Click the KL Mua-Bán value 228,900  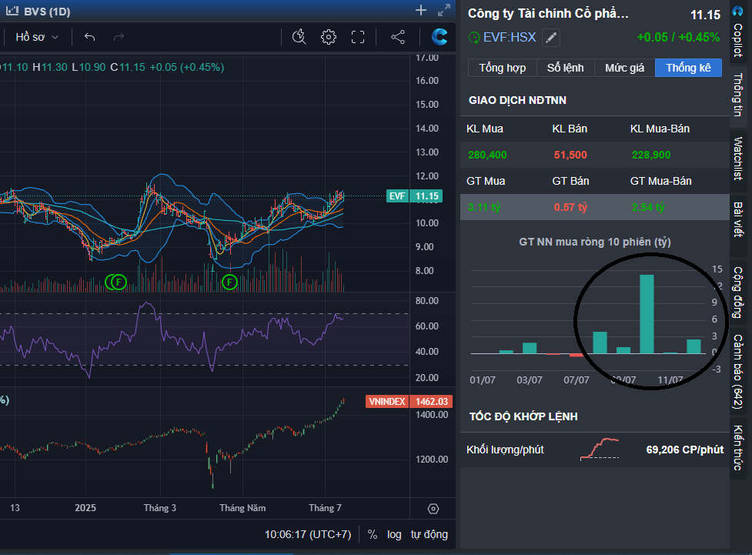[x=651, y=155]
